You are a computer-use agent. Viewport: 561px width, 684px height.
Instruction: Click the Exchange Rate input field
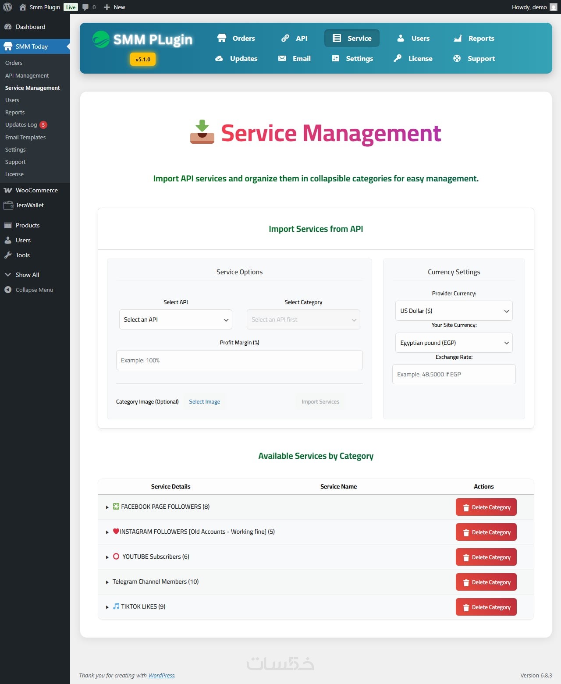pyautogui.click(x=454, y=374)
